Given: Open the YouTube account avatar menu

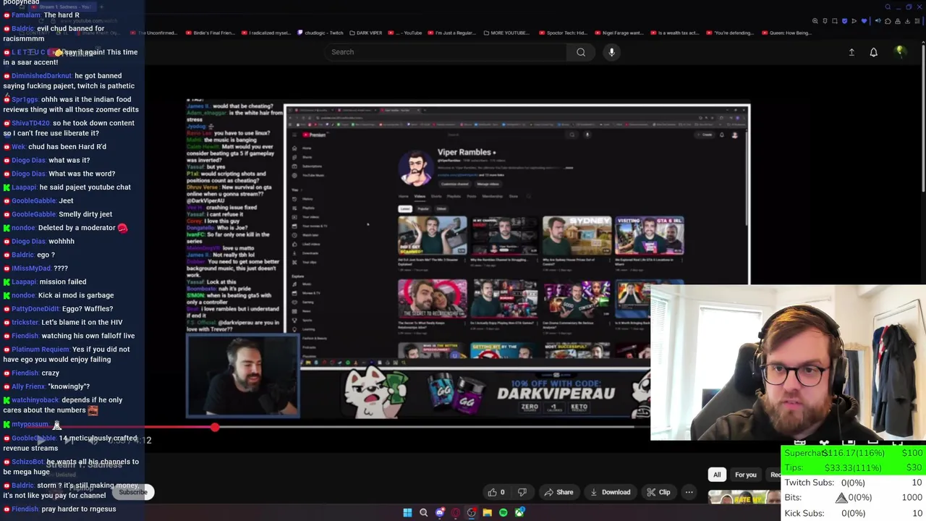Looking at the screenshot, I should click(x=900, y=52).
